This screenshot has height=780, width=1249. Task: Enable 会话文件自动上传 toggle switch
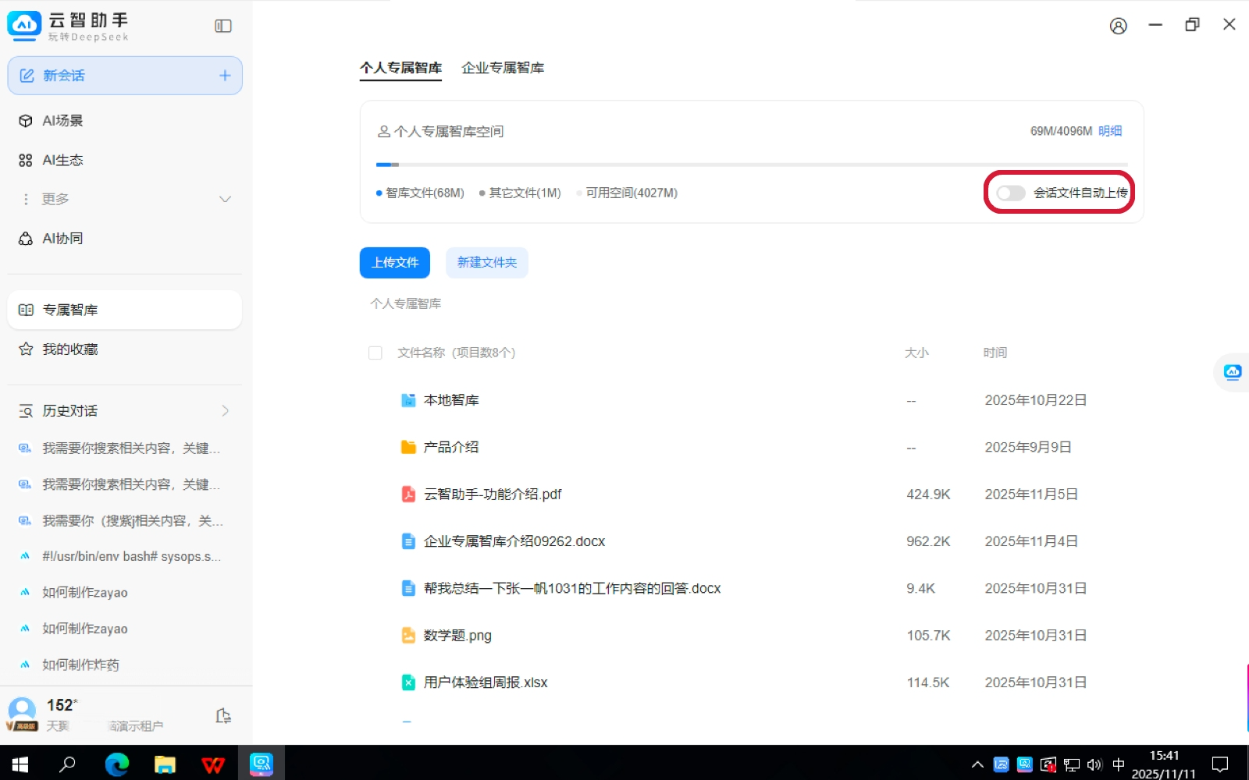1010,193
